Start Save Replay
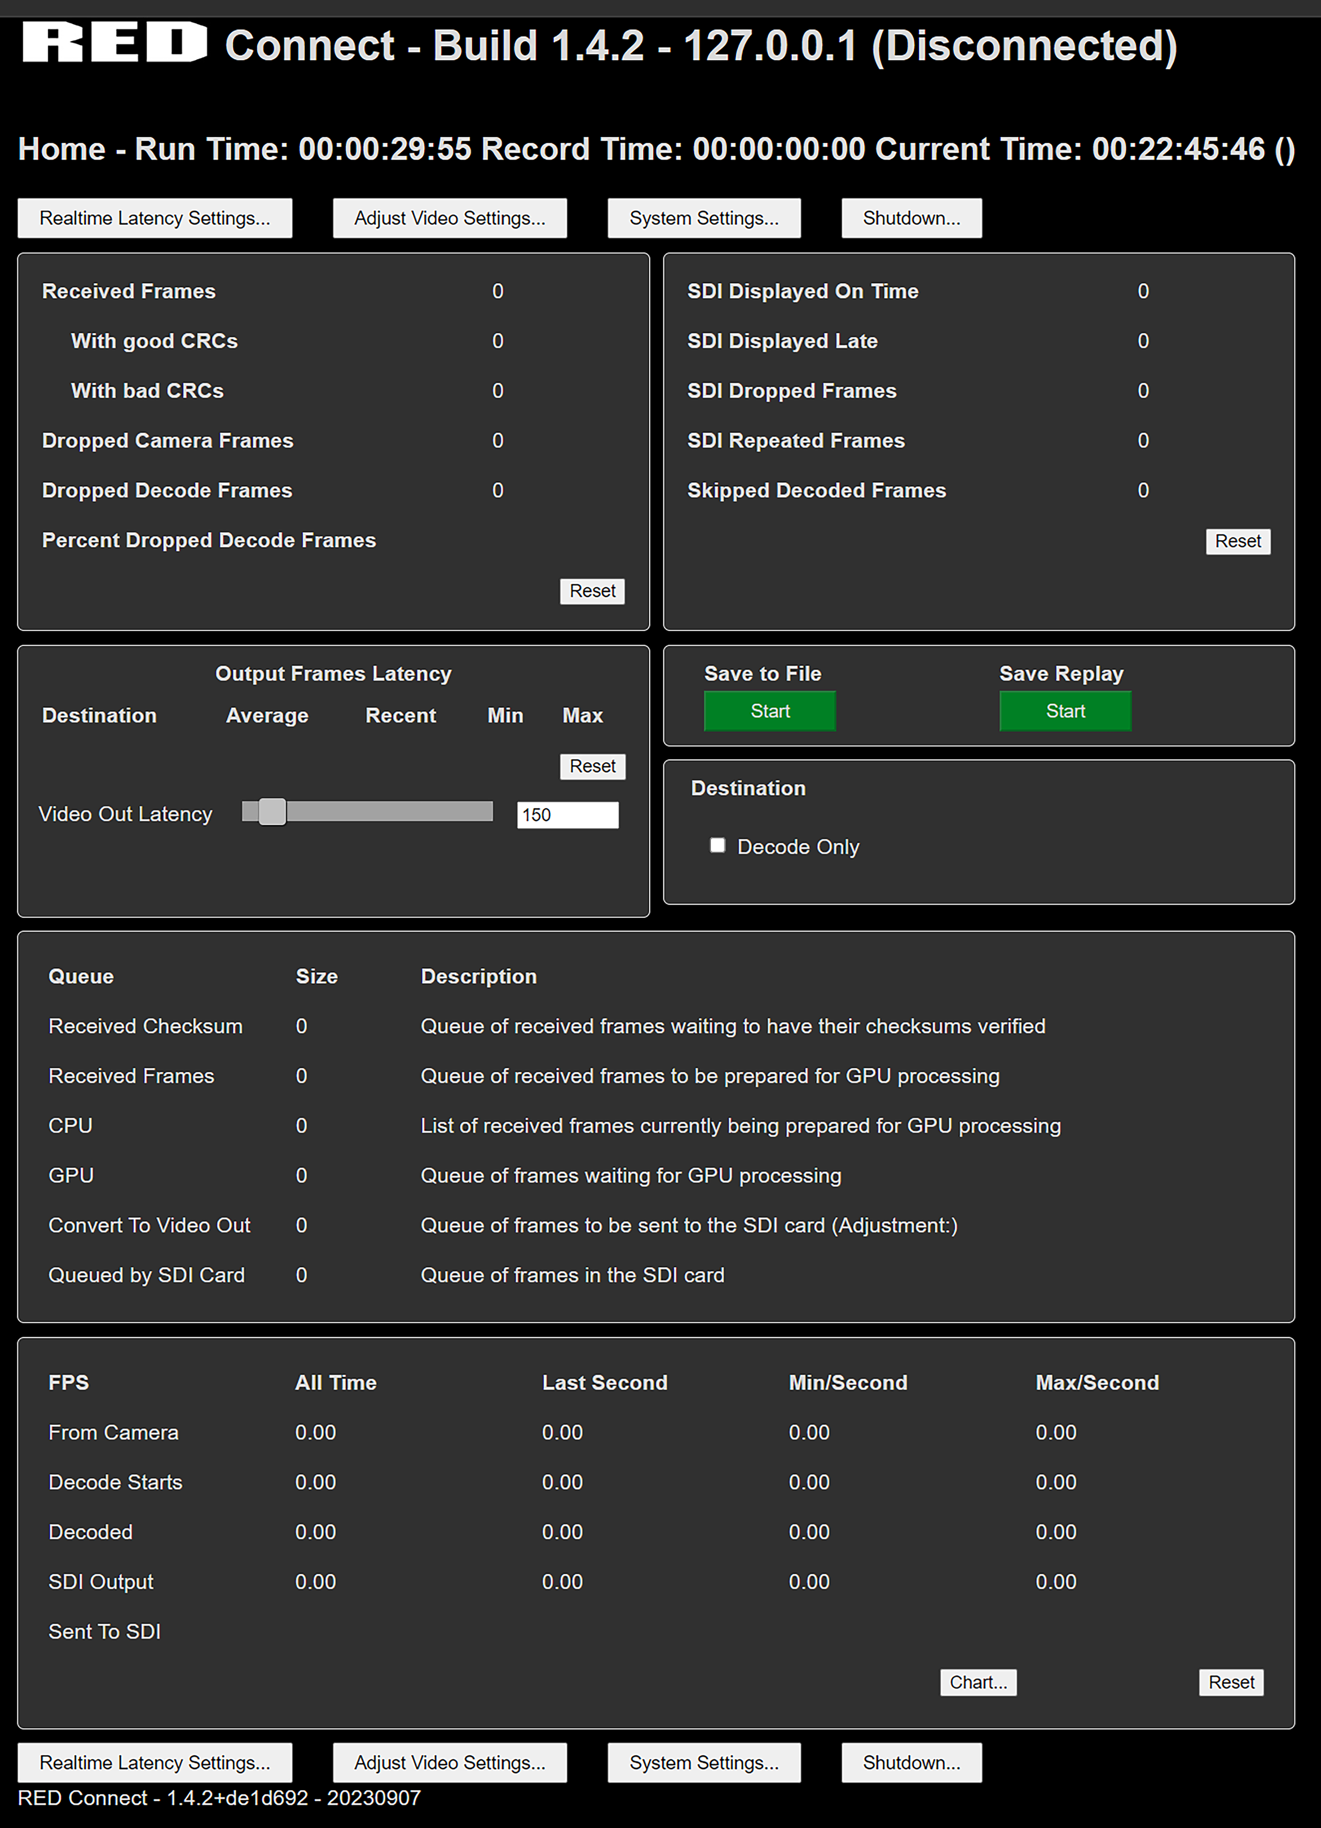This screenshot has height=1828, width=1321. [1065, 711]
